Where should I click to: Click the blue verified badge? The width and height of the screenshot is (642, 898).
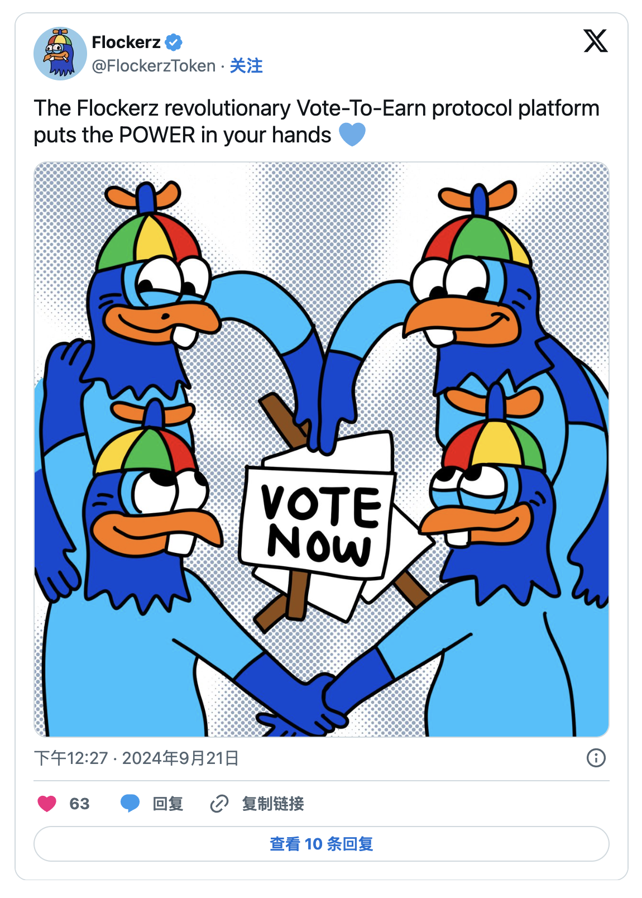tap(174, 42)
